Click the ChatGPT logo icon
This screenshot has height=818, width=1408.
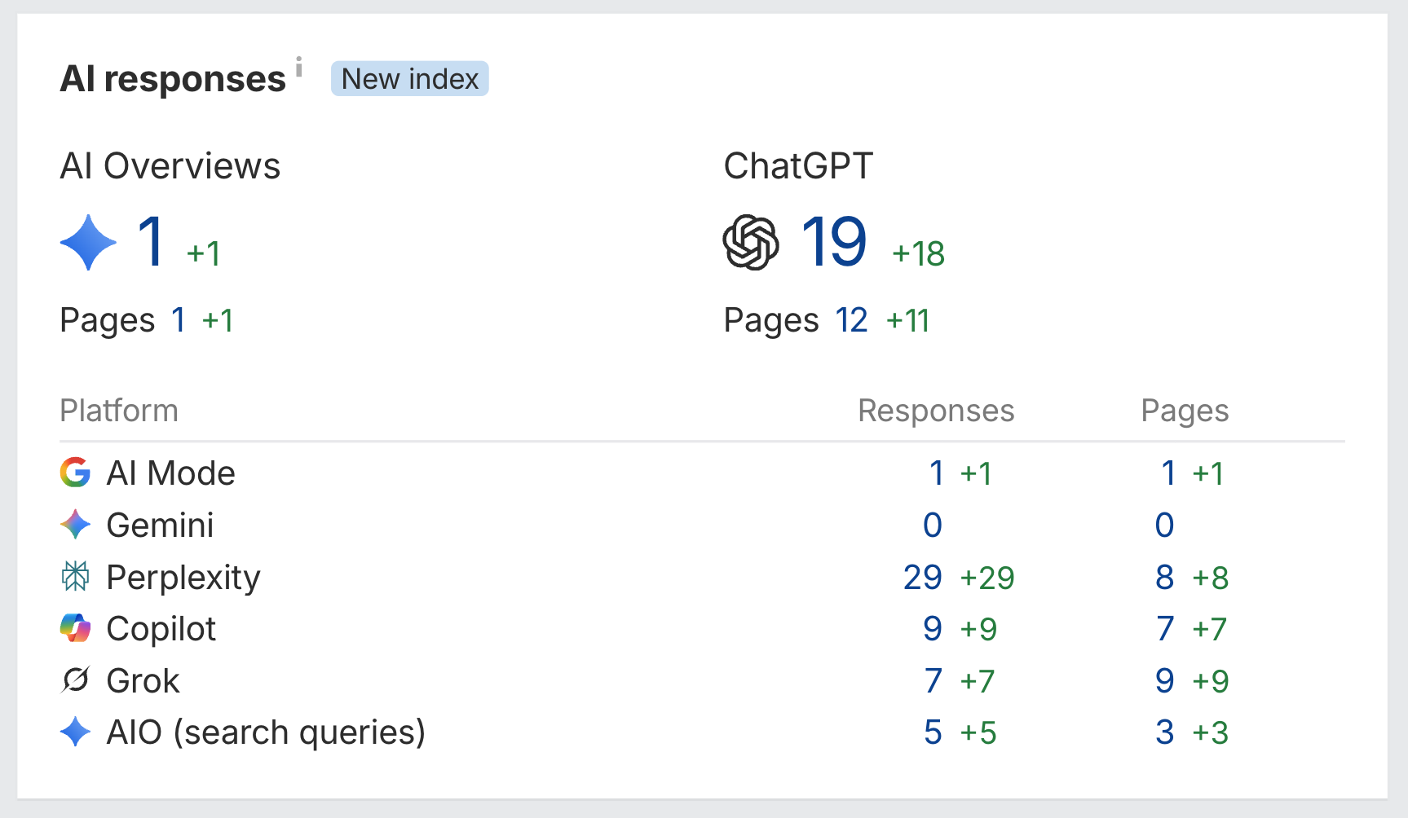[x=751, y=242]
